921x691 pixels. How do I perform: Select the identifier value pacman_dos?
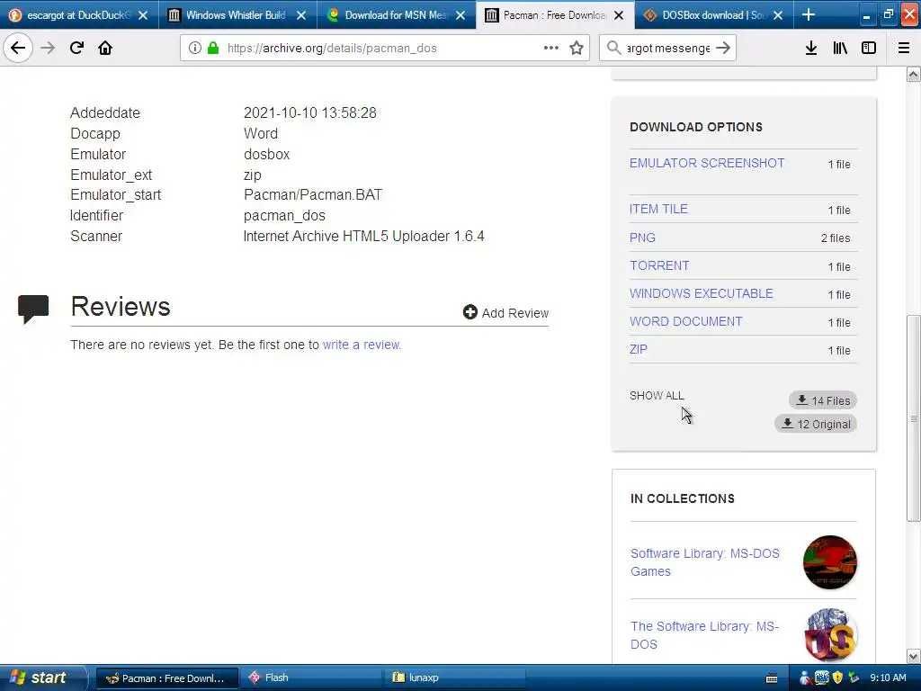[x=284, y=216]
